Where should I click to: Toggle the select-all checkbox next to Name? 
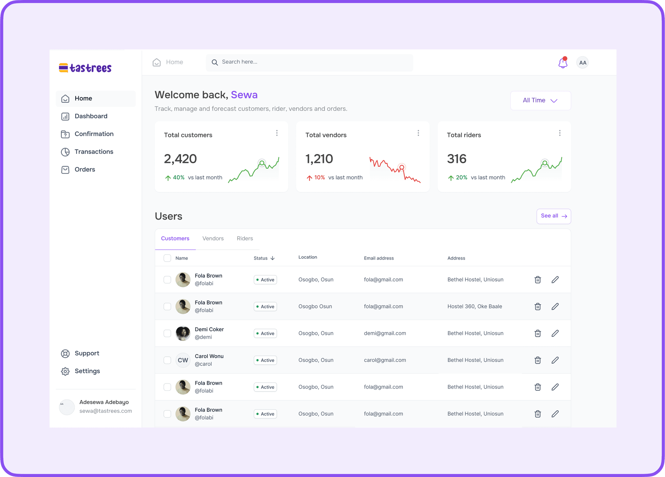click(x=167, y=258)
